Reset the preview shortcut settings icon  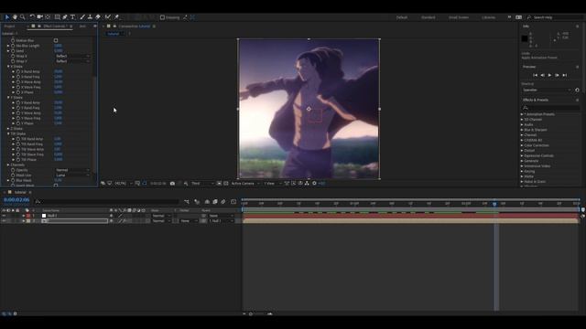pos(577,90)
